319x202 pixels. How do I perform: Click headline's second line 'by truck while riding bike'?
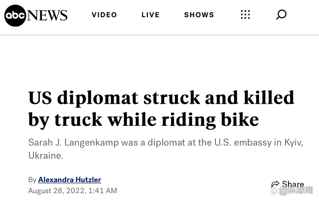click(143, 119)
